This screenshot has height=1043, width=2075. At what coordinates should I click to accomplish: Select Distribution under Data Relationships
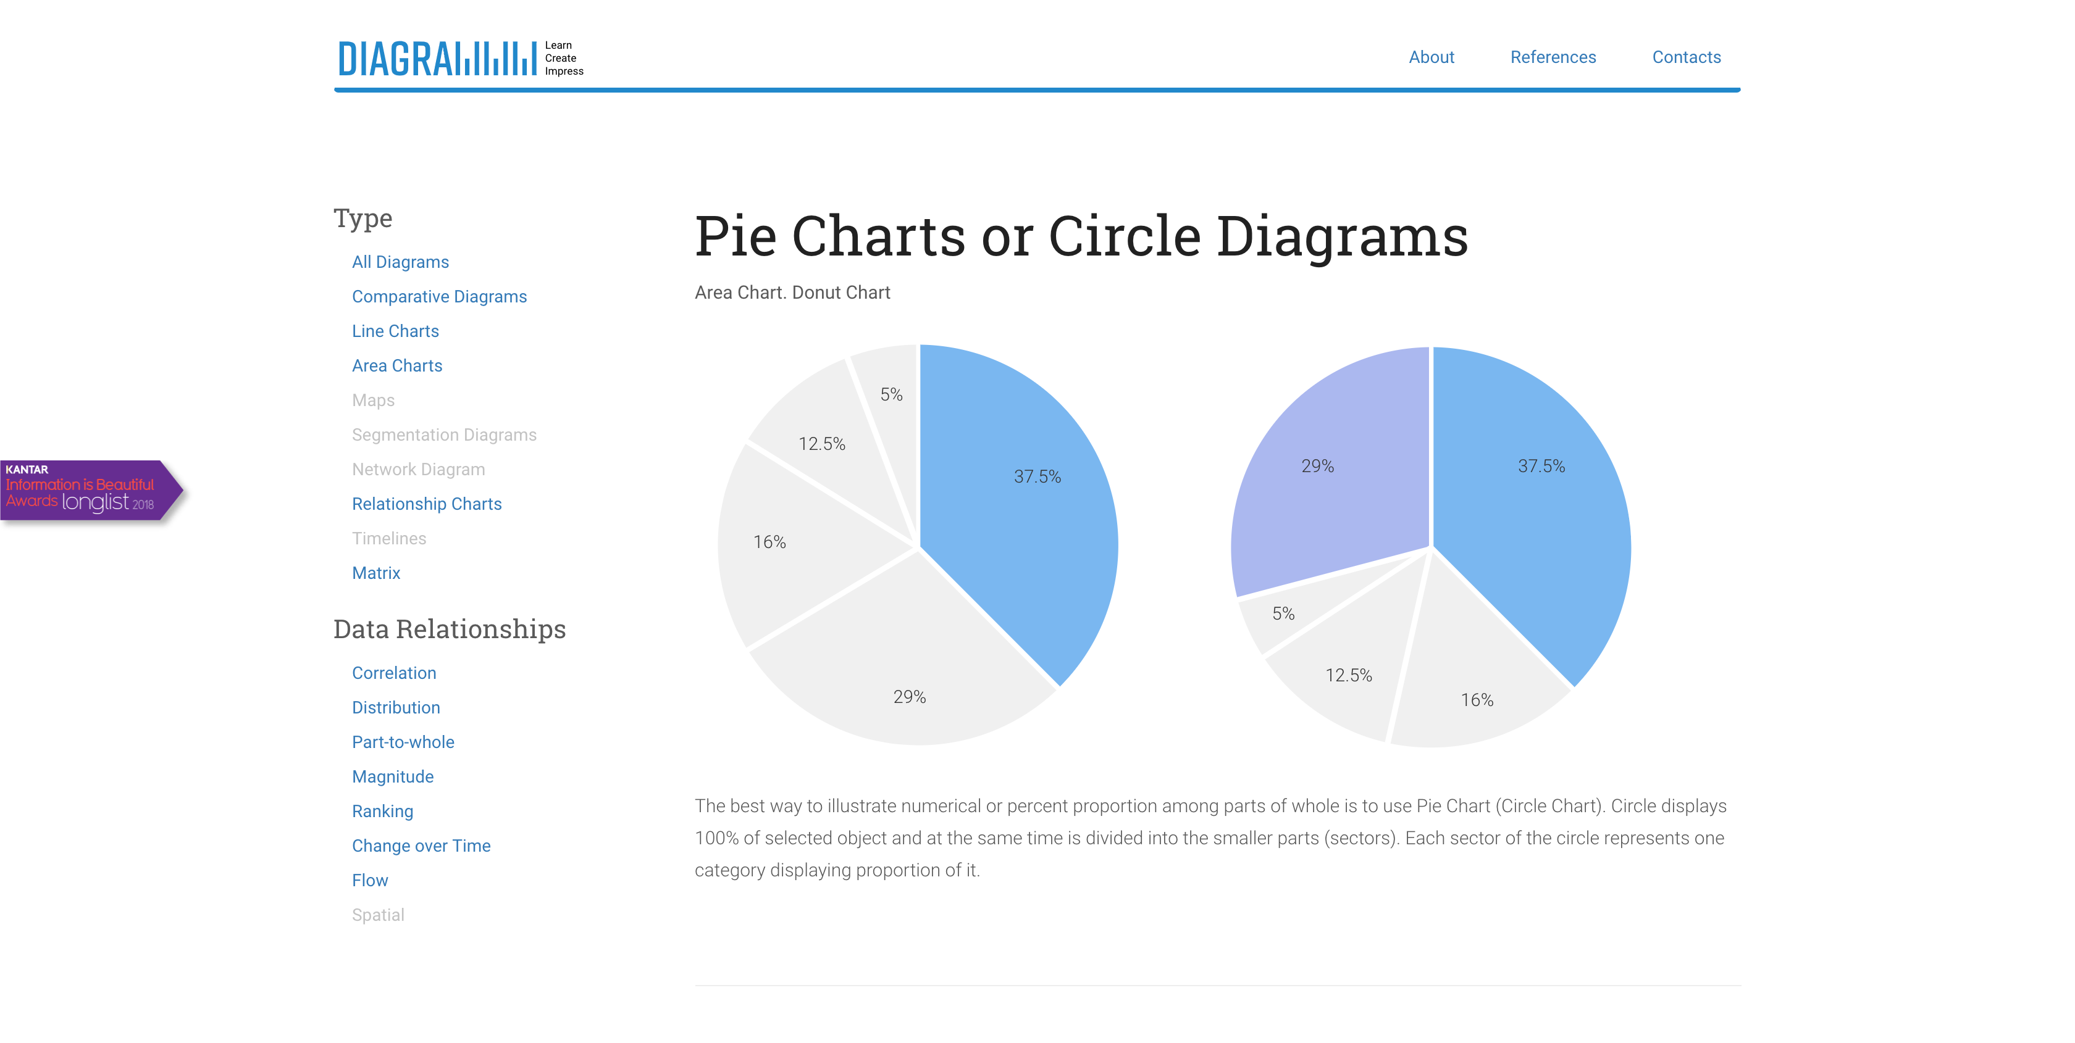point(395,707)
